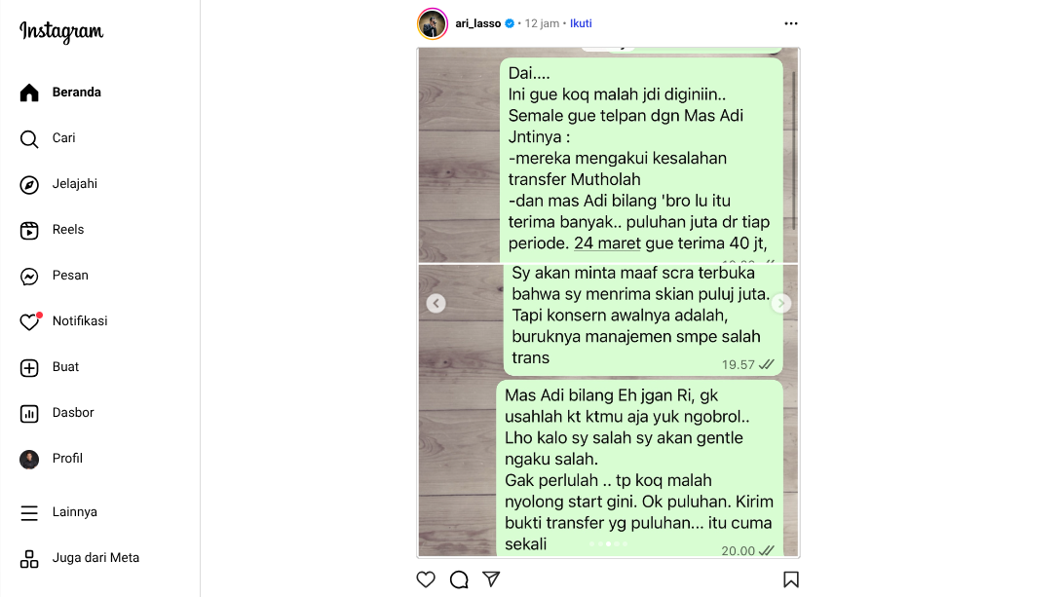1062x597 pixels.
Task: Expand Juga dari Meta apps list
Action: coord(29,558)
